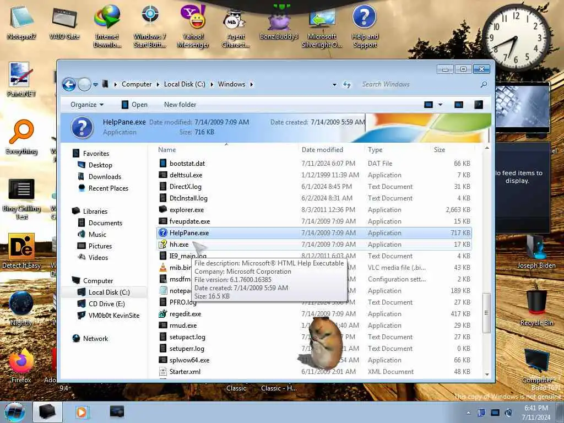Click the Explorer Forward navigation button

tap(84, 84)
